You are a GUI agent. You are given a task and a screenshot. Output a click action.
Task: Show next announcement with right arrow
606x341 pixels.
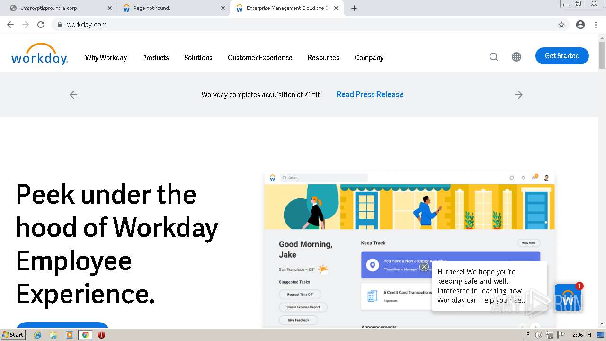[519, 95]
